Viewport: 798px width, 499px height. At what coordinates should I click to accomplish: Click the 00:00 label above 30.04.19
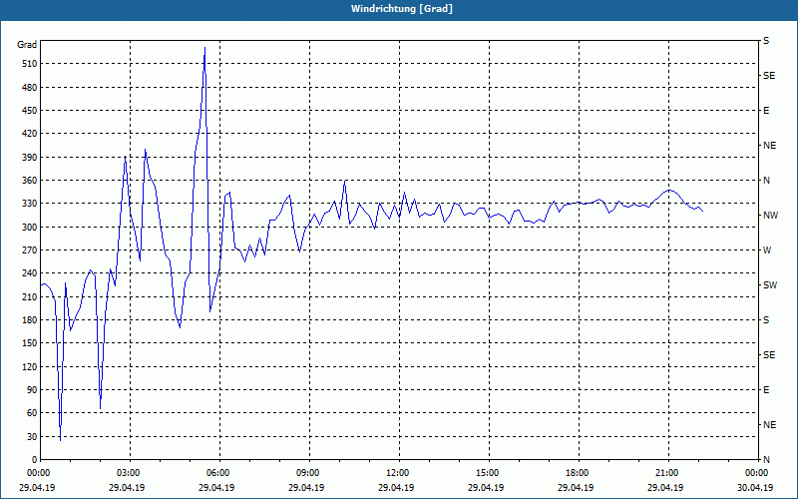click(758, 473)
